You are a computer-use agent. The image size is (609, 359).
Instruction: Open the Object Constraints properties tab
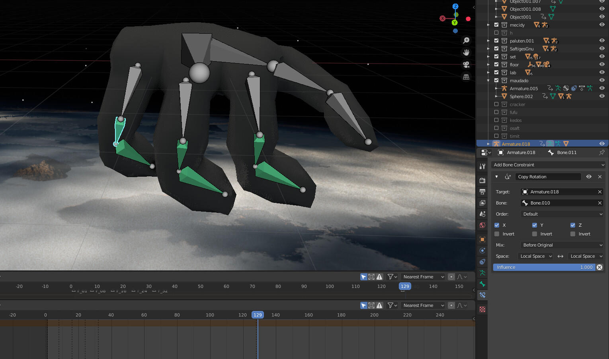482,262
